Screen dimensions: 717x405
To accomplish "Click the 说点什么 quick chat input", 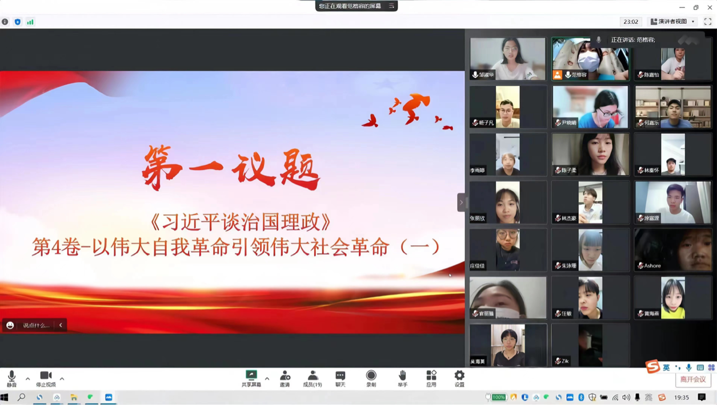I will [35, 325].
